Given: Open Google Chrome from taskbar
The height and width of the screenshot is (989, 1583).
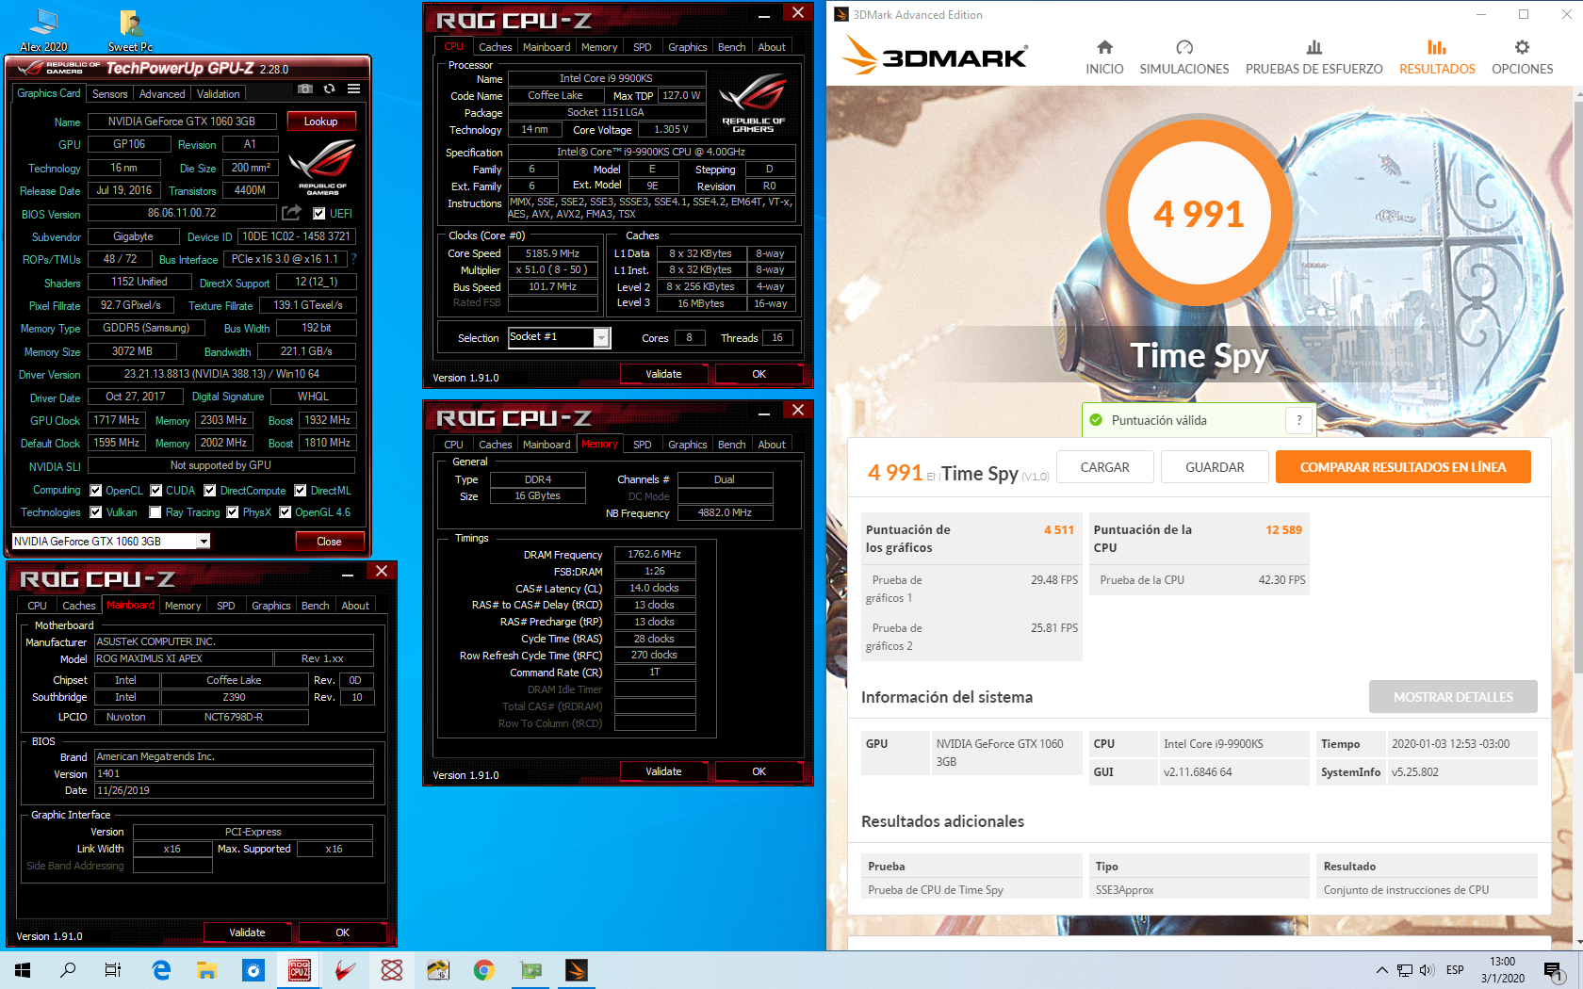Looking at the screenshot, I should point(484,969).
